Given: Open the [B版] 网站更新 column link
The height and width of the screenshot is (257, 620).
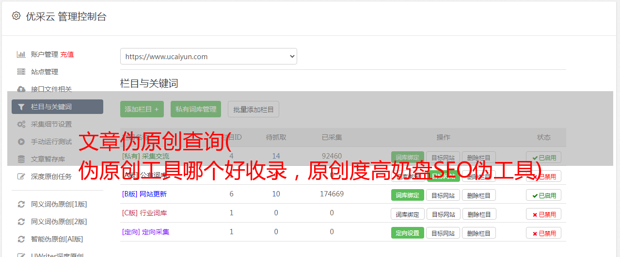Looking at the screenshot, I should coord(144,194).
